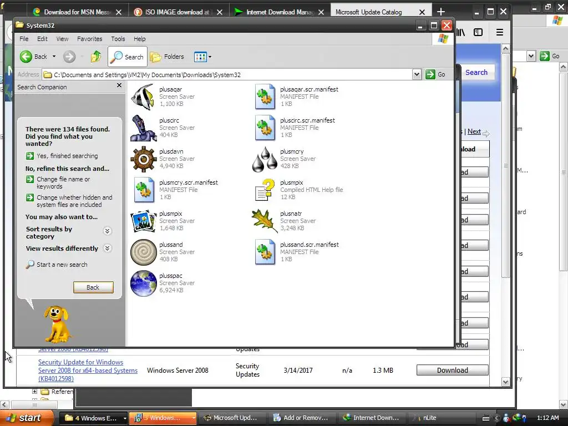The image size is (568, 426).
Task: Toggle the Search button in toolbar
Action: click(128, 57)
